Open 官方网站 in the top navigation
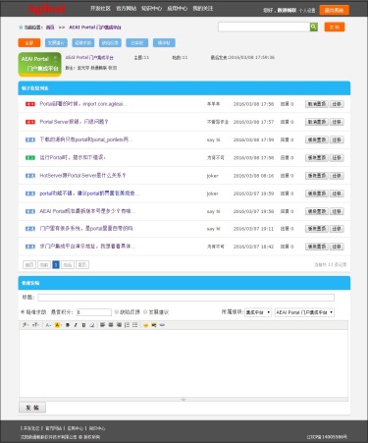 pos(126,8)
